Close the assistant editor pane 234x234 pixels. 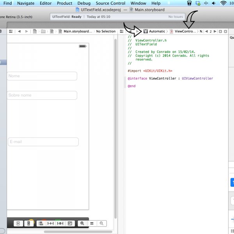pyautogui.click(x=225, y=31)
